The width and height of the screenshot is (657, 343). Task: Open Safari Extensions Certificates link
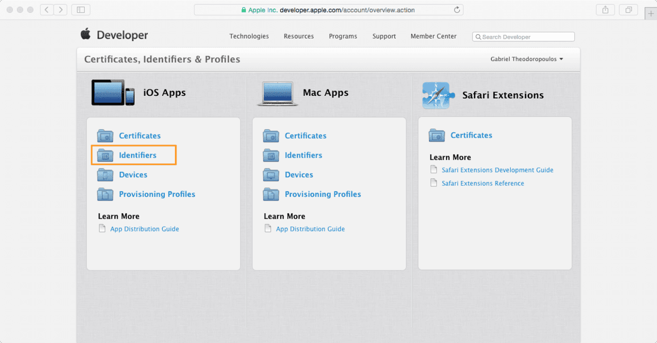[472, 135]
